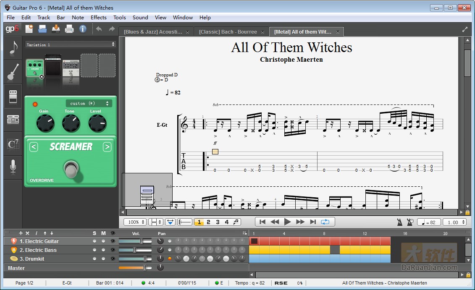Image resolution: width=475 pixels, height=290 pixels.
Task: Undo the last action arrow
Action: tap(99, 29)
